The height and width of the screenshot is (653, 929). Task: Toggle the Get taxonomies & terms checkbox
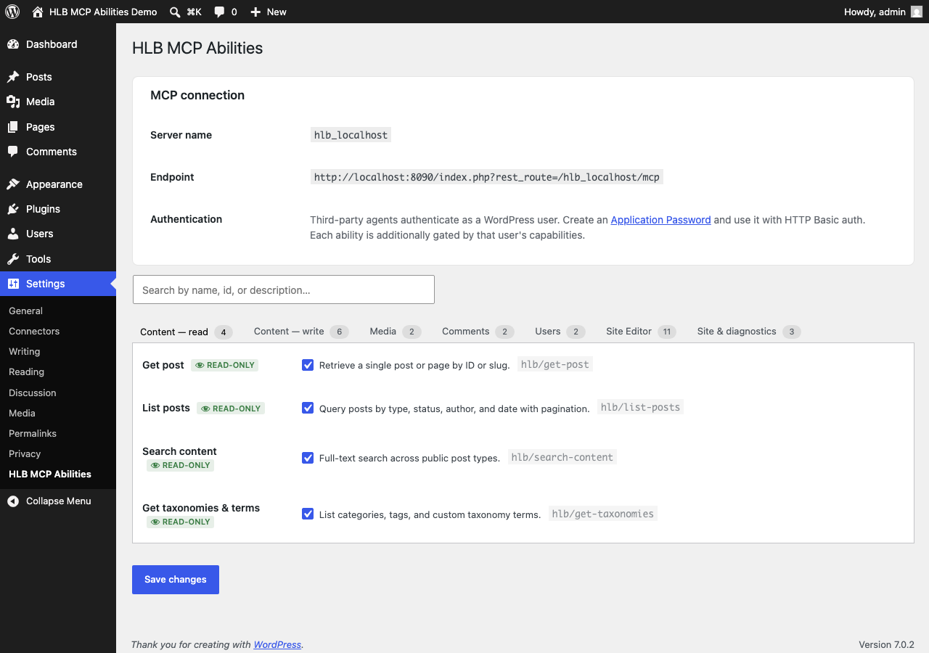pyautogui.click(x=308, y=514)
